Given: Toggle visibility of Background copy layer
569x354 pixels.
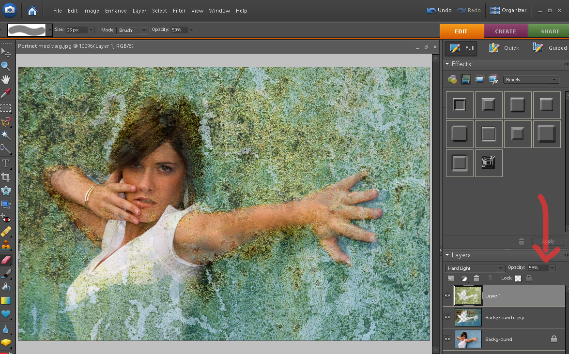Looking at the screenshot, I should point(447,317).
